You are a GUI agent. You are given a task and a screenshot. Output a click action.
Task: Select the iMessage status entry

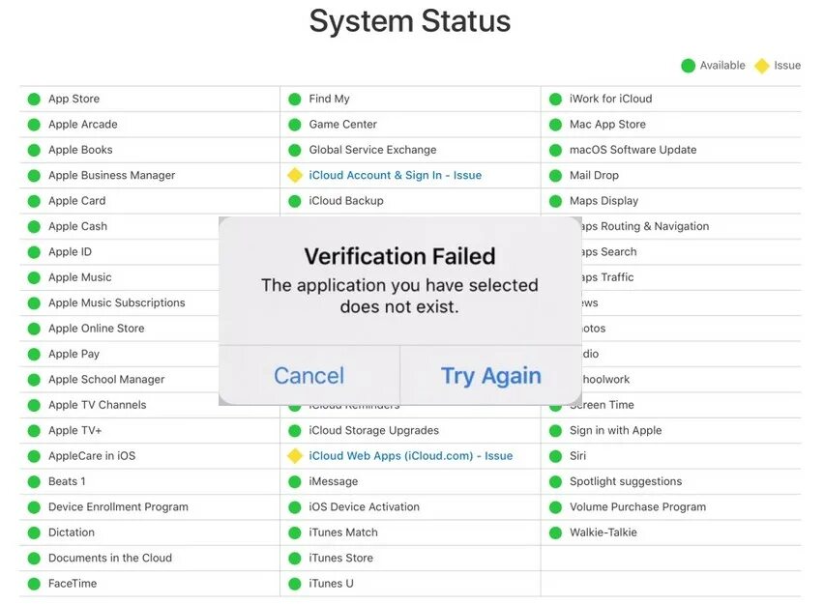pyautogui.click(x=333, y=481)
